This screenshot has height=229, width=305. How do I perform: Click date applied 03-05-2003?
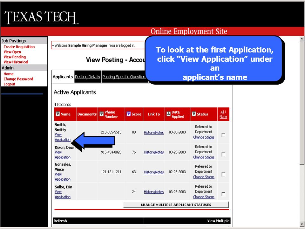(177, 132)
